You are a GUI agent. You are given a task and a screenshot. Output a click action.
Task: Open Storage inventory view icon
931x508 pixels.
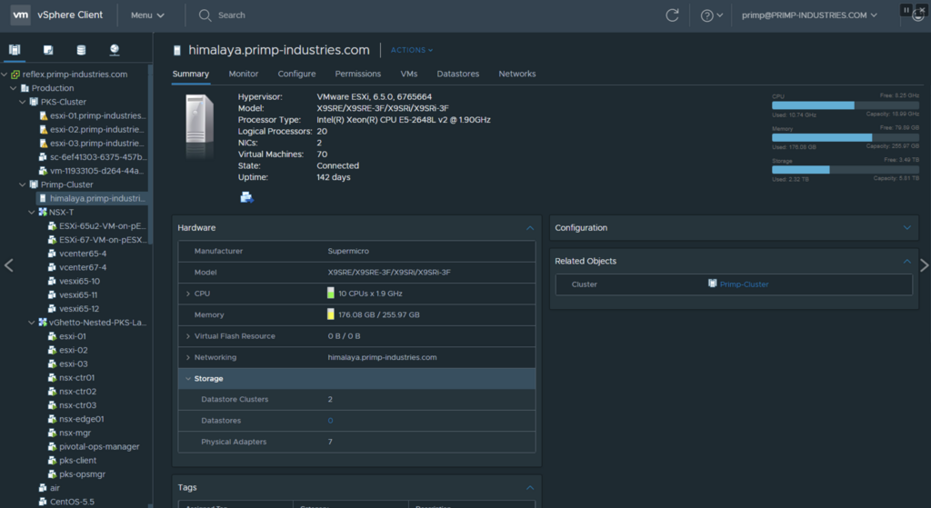(81, 50)
